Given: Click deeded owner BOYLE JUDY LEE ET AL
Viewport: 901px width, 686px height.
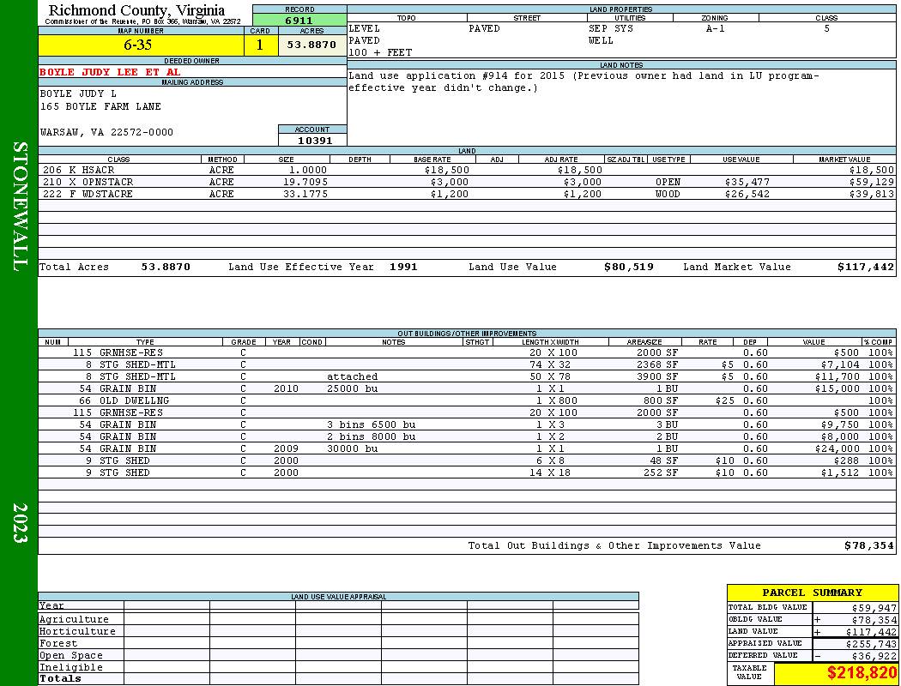Looking at the screenshot, I should point(110,72).
